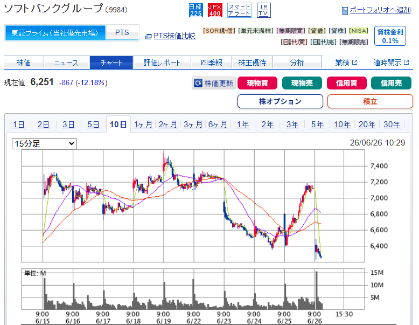Select the チャート tab
Viewport: 419px width, 325px height.
(x=111, y=63)
